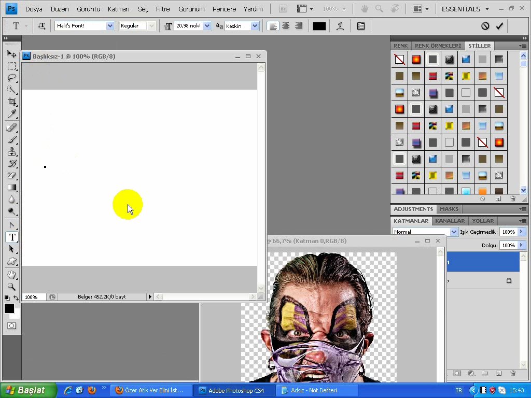Screen dimensions: 531x398
Task: Select the Brush tool
Action: coord(12,140)
